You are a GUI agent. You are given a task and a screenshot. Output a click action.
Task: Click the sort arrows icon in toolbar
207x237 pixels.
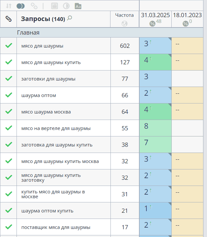pos(9,6)
